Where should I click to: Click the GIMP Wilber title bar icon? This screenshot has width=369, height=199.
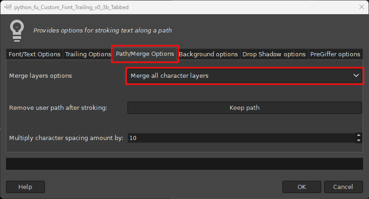tap(8, 7)
